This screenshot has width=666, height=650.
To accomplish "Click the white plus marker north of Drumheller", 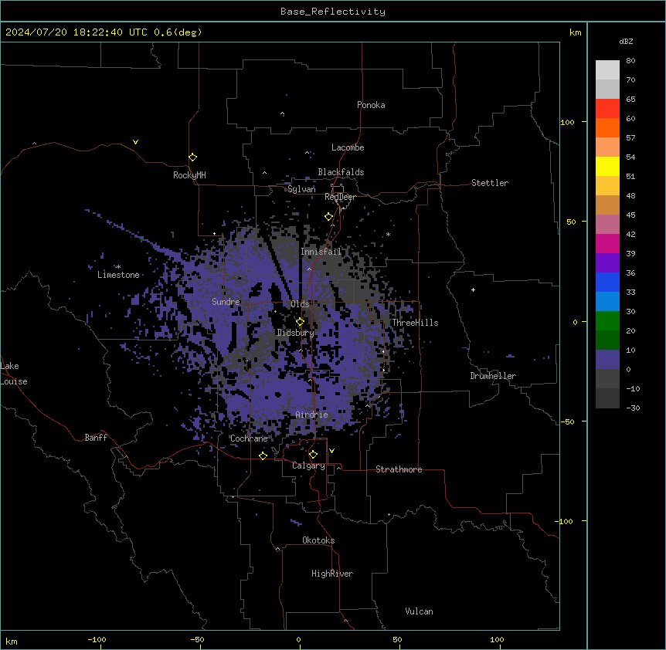I will [x=473, y=289].
